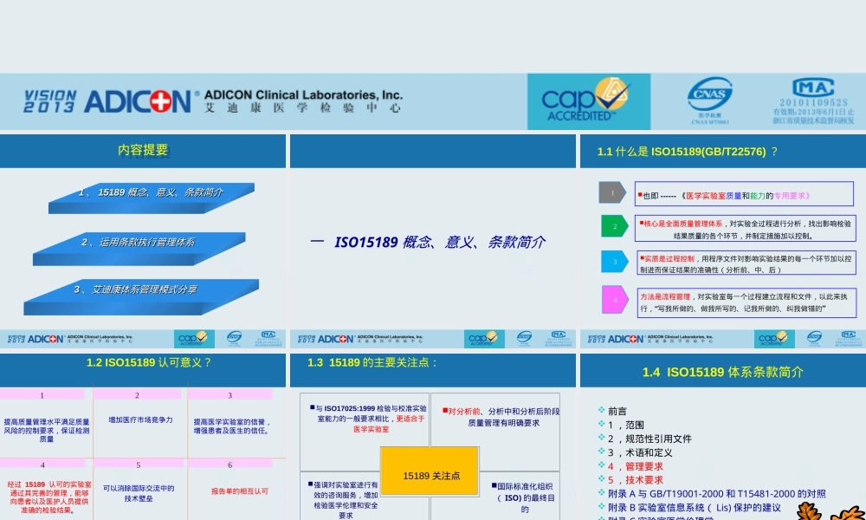Click the title '1.1 什么是 ISO15189(GB/T22576)？'

point(687,152)
